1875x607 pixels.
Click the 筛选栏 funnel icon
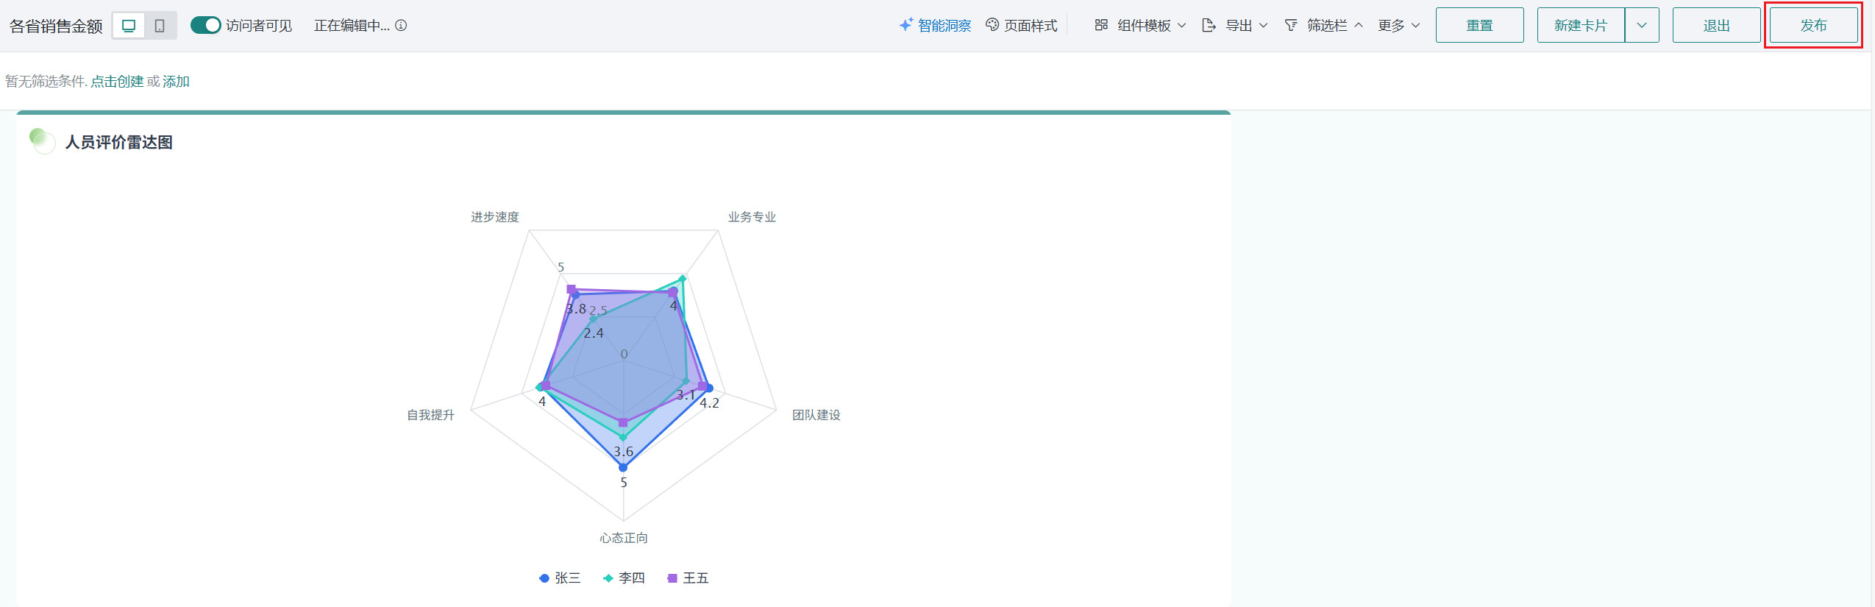coord(1291,25)
